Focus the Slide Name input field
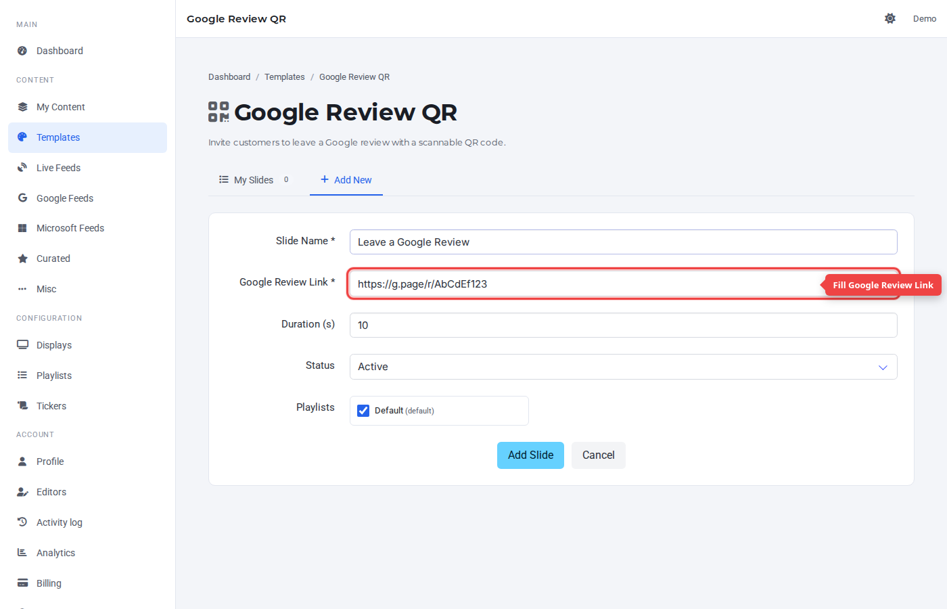The height and width of the screenshot is (609, 947). pos(623,242)
